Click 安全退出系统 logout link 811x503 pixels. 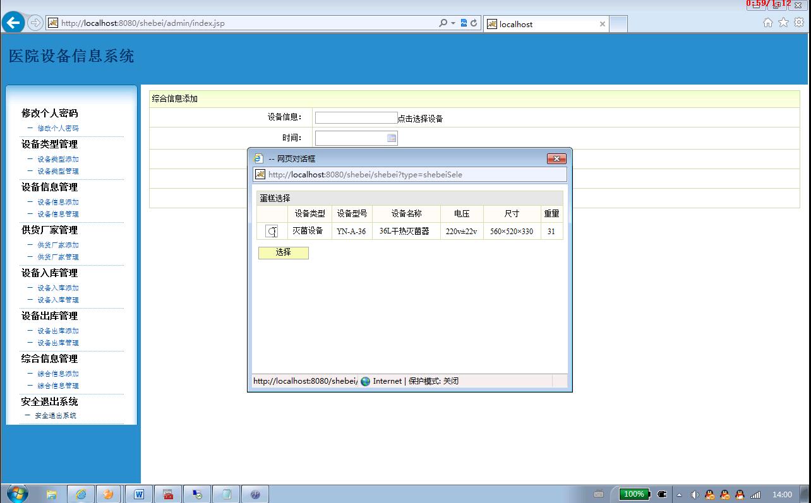point(56,415)
